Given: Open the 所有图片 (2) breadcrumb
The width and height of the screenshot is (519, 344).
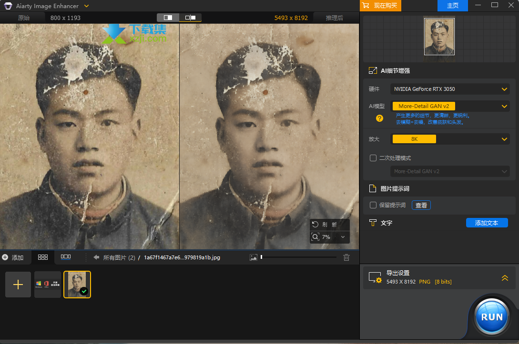Looking at the screenshot, I should click(x=119, y=257).
